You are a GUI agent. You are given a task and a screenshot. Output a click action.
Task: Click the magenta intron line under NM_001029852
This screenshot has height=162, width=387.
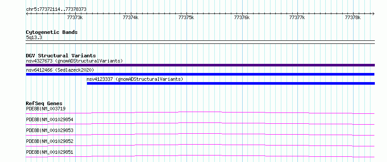click(200, 145)
